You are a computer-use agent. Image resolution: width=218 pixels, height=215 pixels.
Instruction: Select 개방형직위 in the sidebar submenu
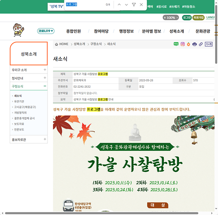[x=20, y=112]
